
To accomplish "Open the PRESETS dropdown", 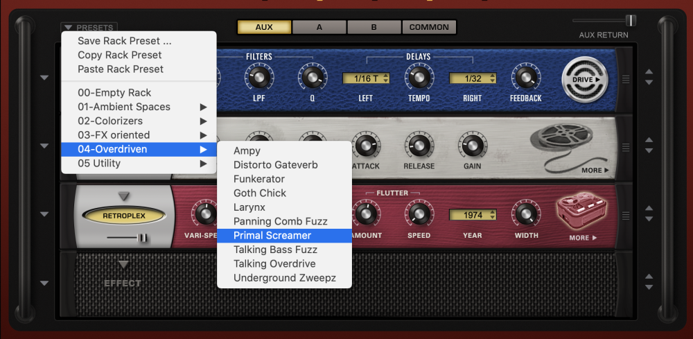I will pyautogui.click(x=89, y=28).
